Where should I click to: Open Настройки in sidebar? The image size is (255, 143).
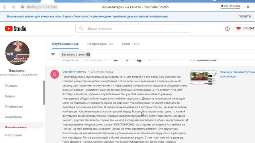[x=13, y=135]
